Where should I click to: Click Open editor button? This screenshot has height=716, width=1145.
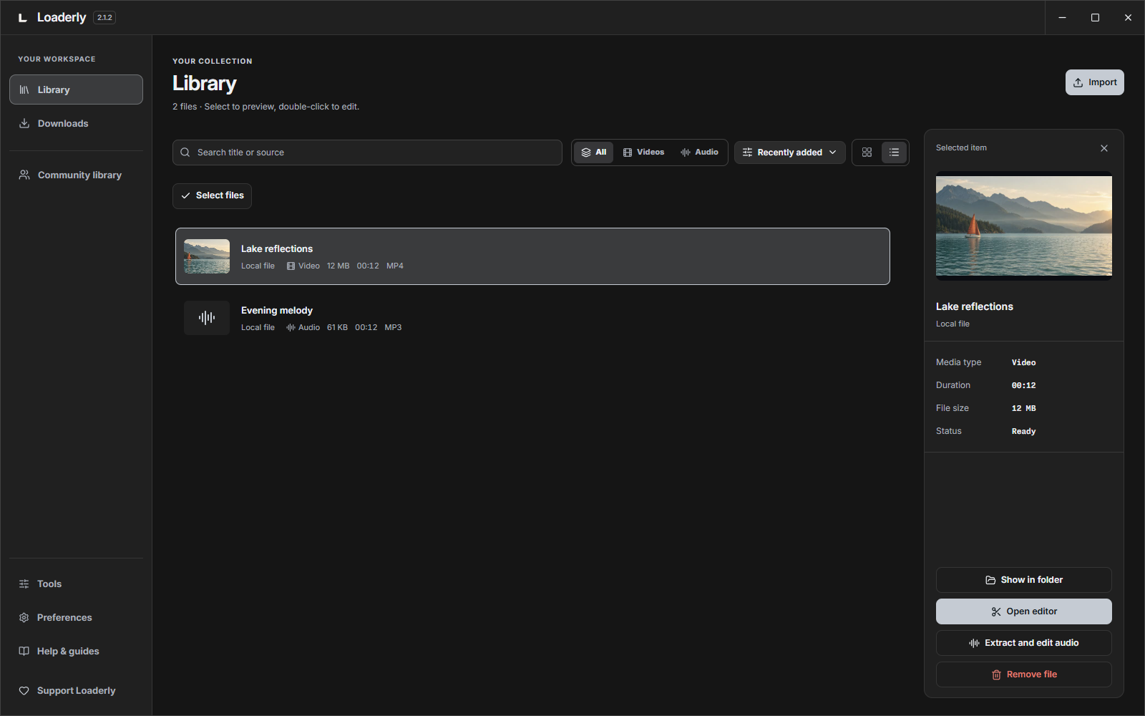click(x=1024, y=611)
